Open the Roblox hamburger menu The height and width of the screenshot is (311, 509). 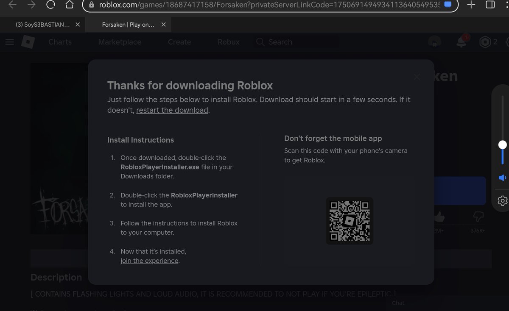tap(10, 42)
